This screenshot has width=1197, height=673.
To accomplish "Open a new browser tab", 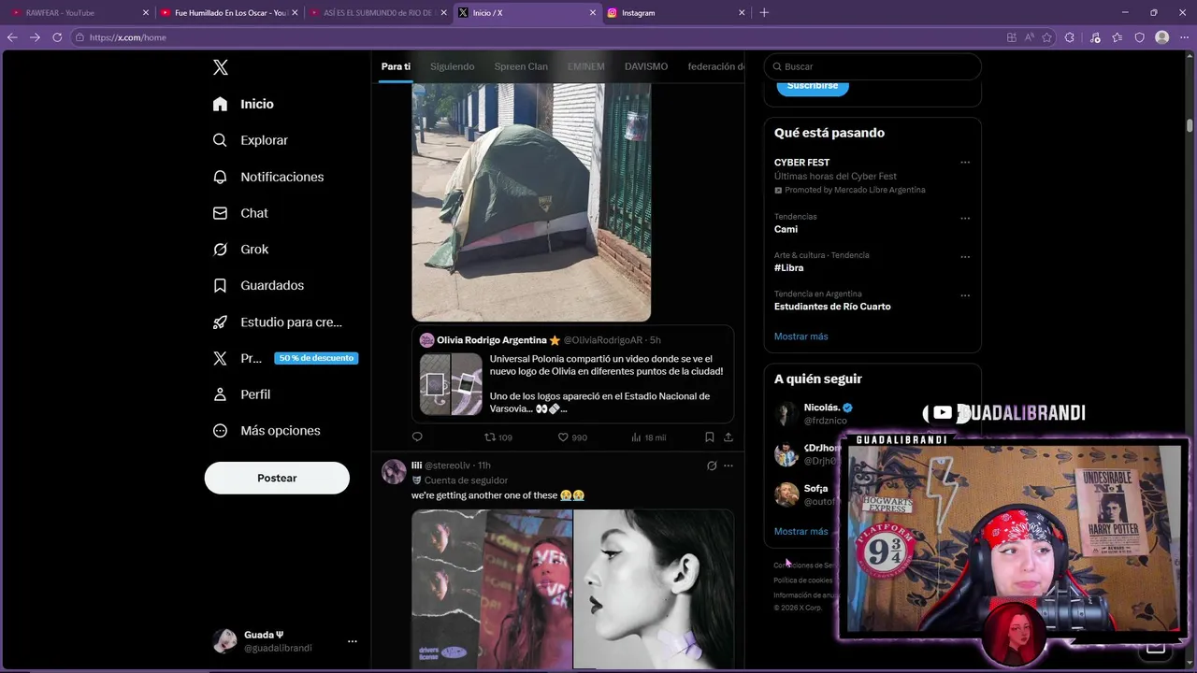I will coord(764,13).
